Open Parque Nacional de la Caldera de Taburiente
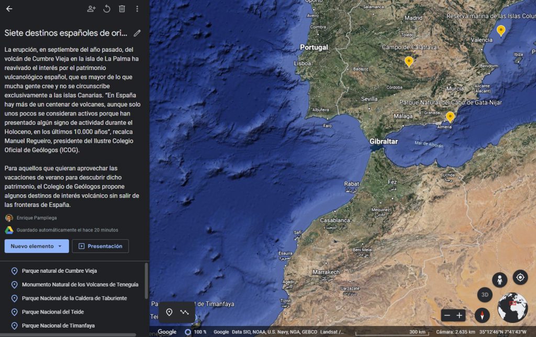536x337 pixels. [x=74, y=298]
